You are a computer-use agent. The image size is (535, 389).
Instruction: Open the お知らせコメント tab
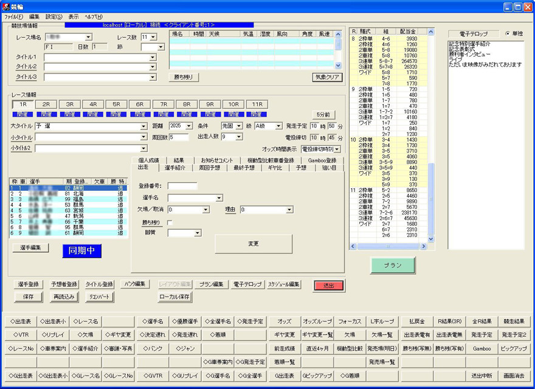click(x=216, y=160)
